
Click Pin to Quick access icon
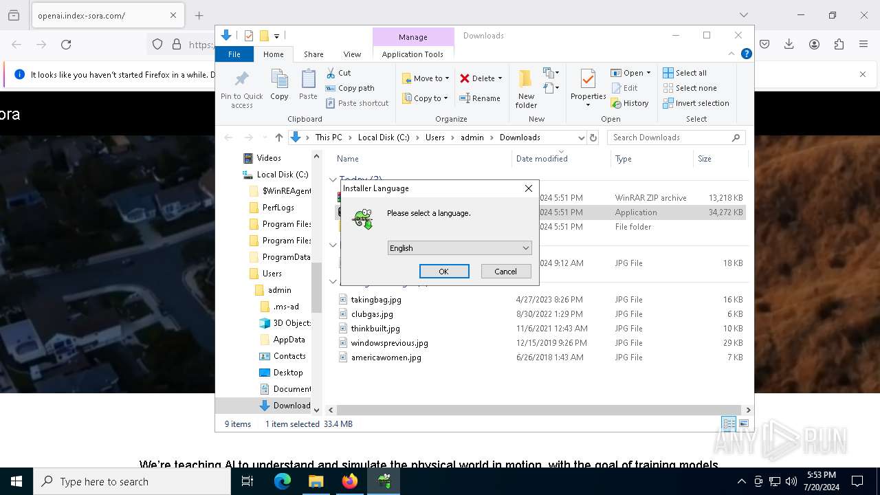(x=241, y=78)
